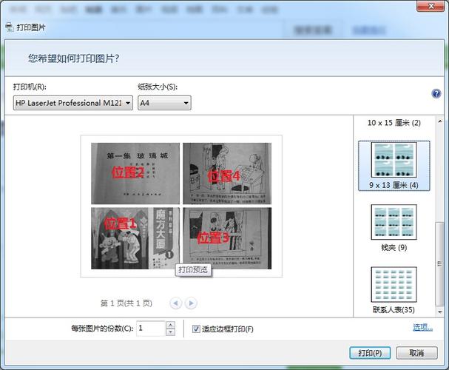Click the 取消 cancel button
The height and width of the screenshot is (370, 449).
click(x=416, y=353)
